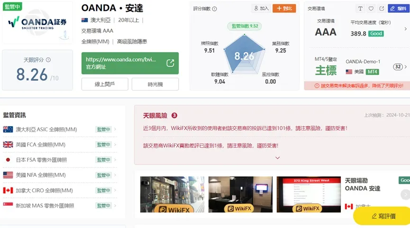
Task: Click the Japan flag in FSA row
Action: 8,160
